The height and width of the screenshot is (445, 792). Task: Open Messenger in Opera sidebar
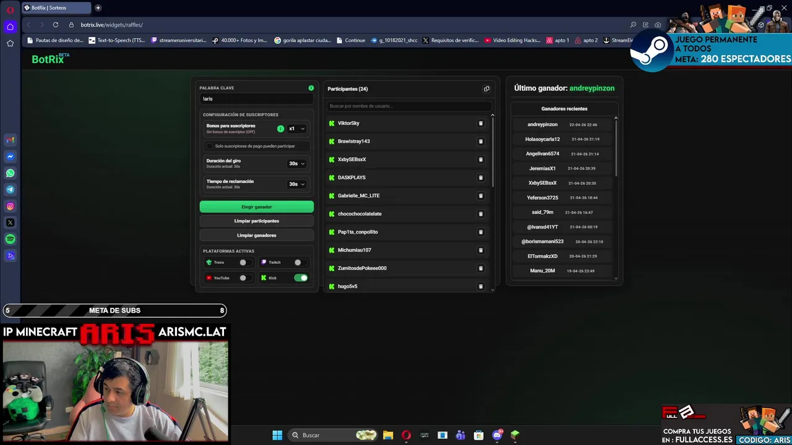10,157
